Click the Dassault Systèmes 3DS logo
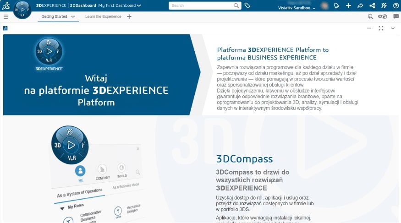The height and width of the screenshot is (223, 401). 5,5
